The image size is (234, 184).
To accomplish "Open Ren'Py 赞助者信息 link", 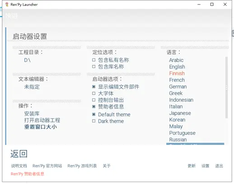I will [28, 174].
